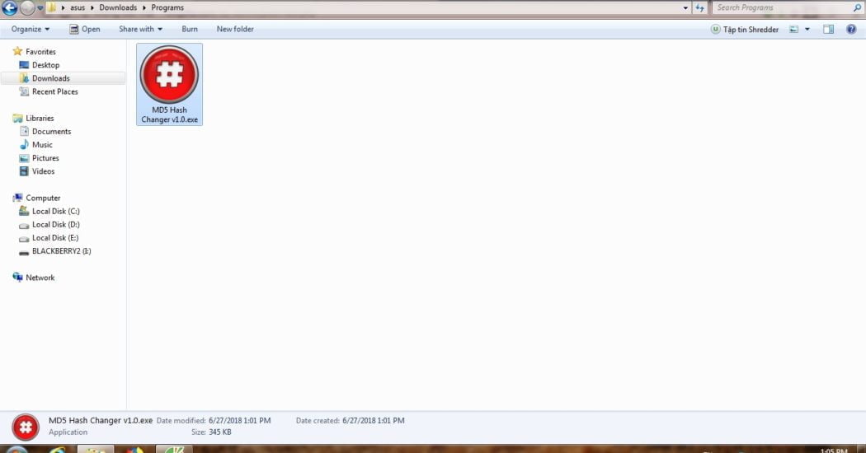
Task: Open Local Disk (C:)
Action: click(x=56, y=211)
